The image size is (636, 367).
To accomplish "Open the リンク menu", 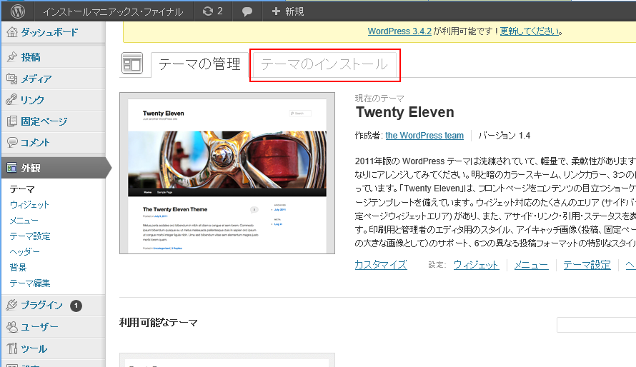I will (x=32, y=100).
